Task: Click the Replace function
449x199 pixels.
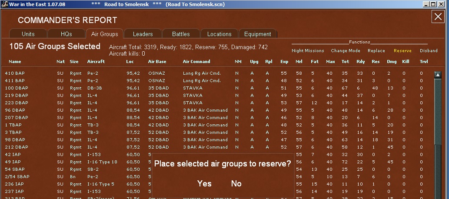Action: (x=376, y=51)
